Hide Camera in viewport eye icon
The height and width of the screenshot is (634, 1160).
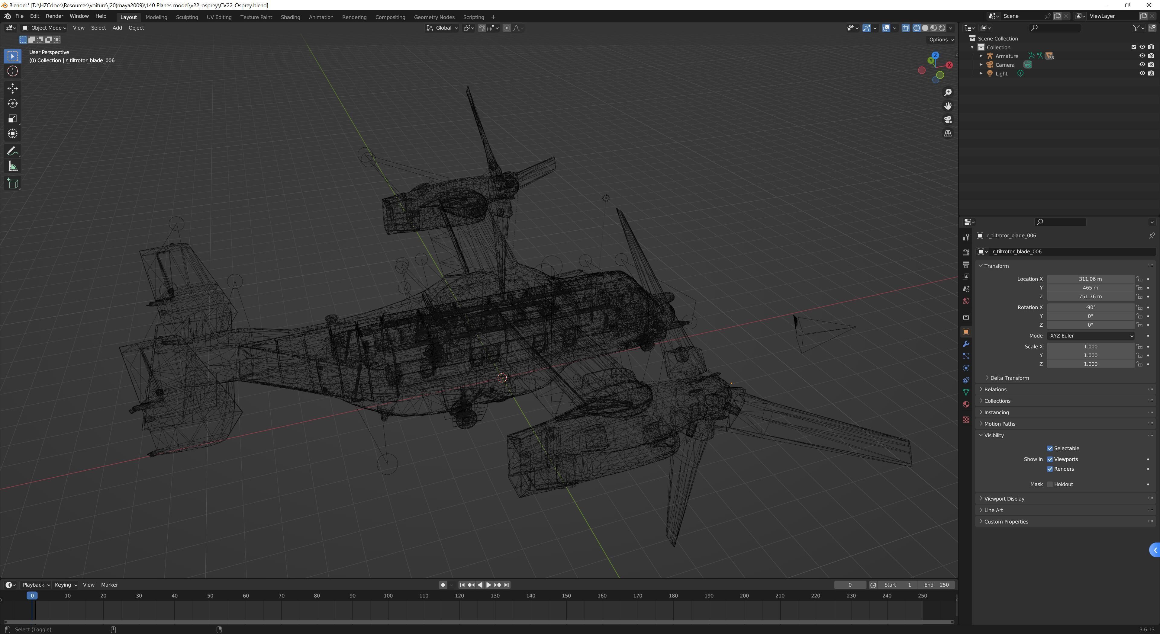[x=1142, y=64]
